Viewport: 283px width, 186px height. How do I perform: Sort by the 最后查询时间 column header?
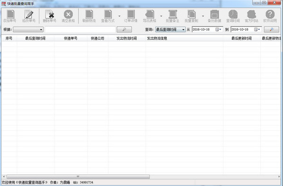35,38
